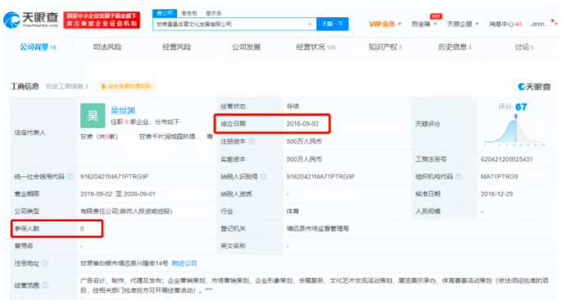Click the score value 67
The height and width of the screenshot is (300, 565).
tap(521, 107)
